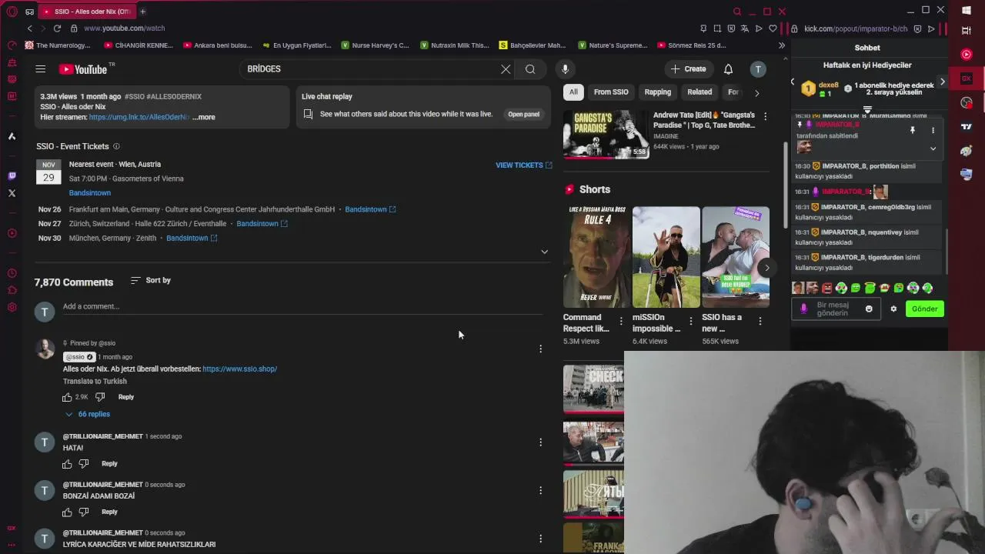Go back in browser history
Screen dimensions: 985x554
tap(29, 28)
